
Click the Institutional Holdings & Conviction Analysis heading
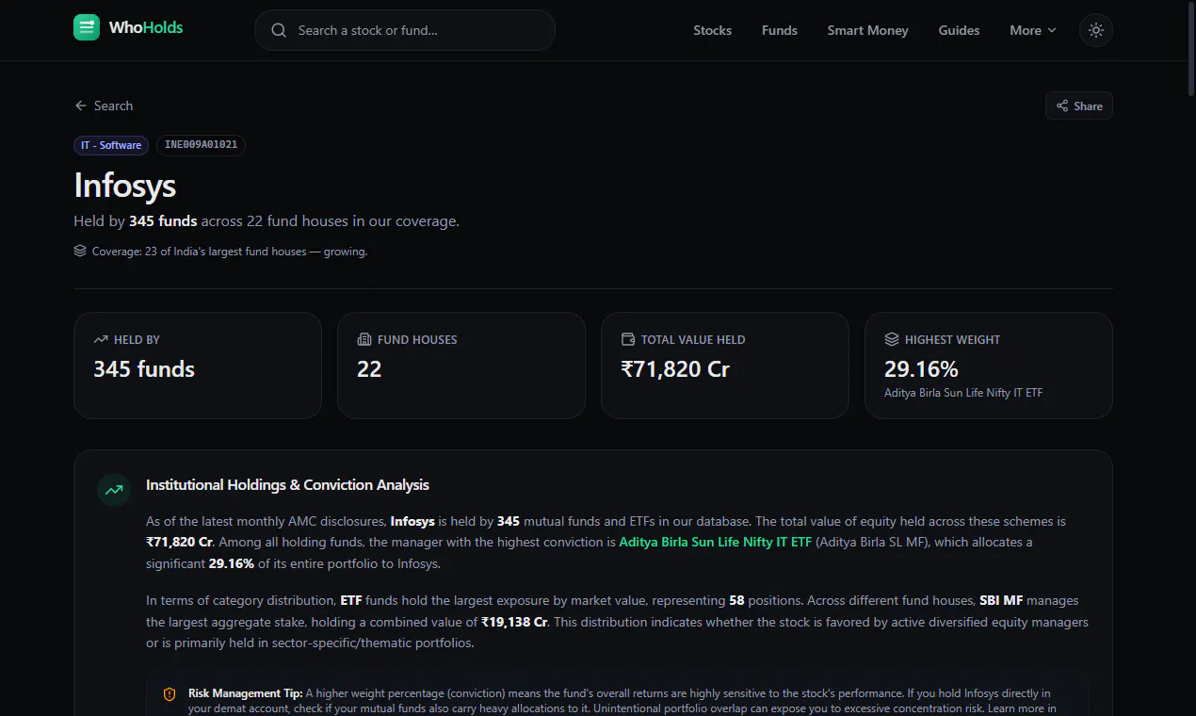(287, 485)
